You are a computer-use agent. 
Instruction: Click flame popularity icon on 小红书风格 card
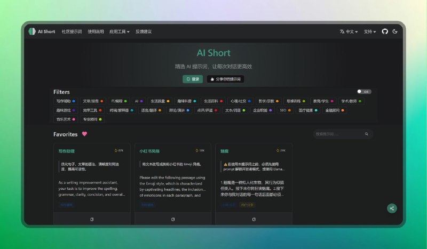tap(197, 150)
